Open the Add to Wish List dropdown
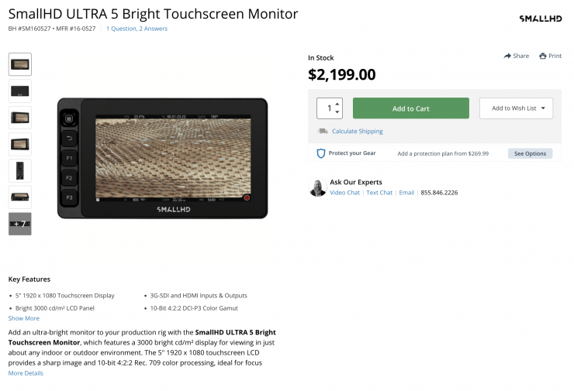The height and width of the screenshot is (391, 574). pos(516,108)
